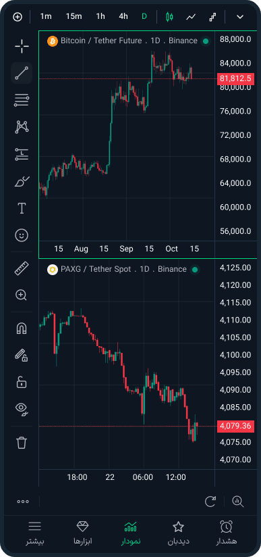Select the text annotation tool
The image size is (261, 557).
click(22, 208)
